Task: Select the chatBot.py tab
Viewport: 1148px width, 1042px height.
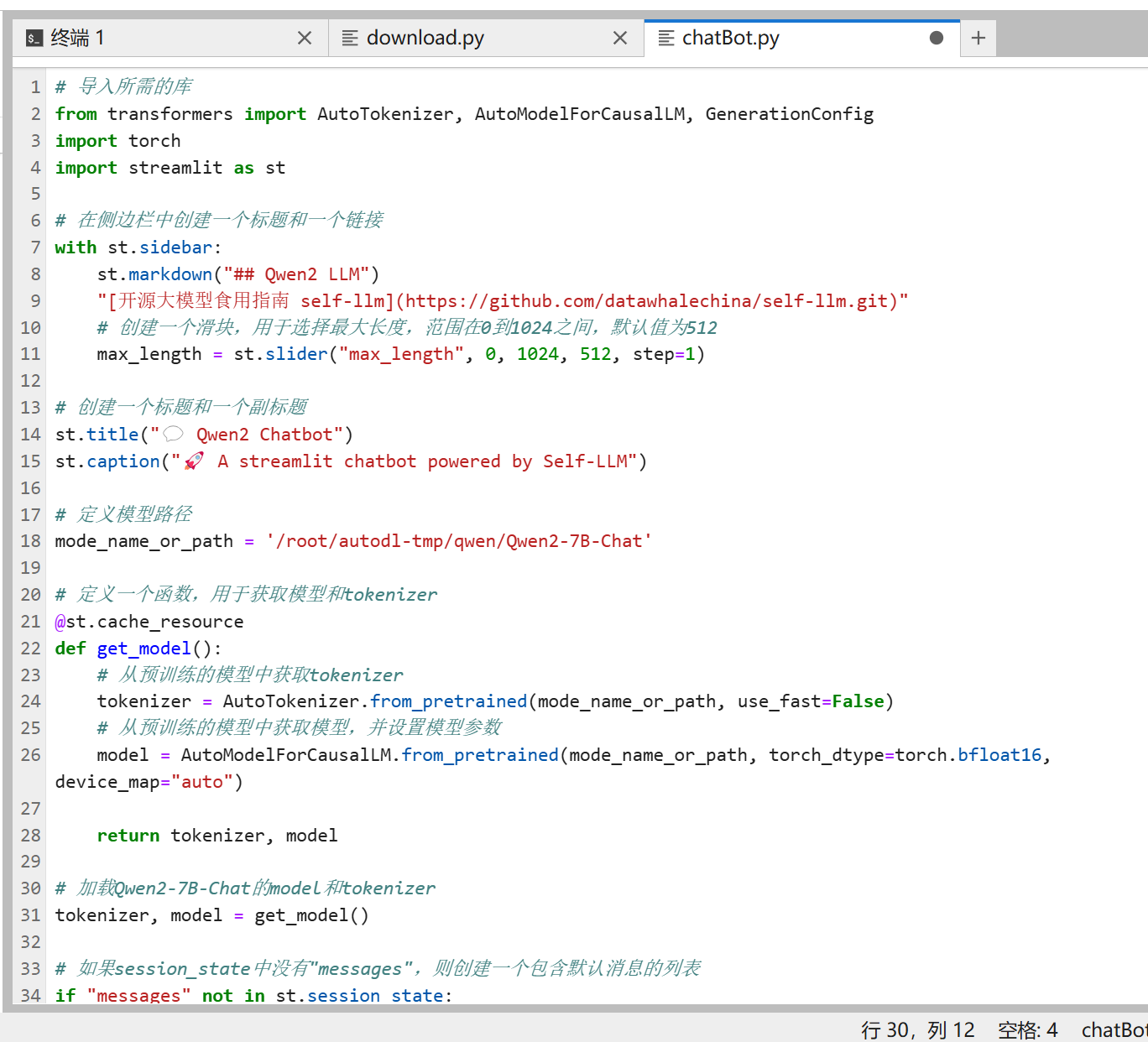Action: click(x=730, y=38)
